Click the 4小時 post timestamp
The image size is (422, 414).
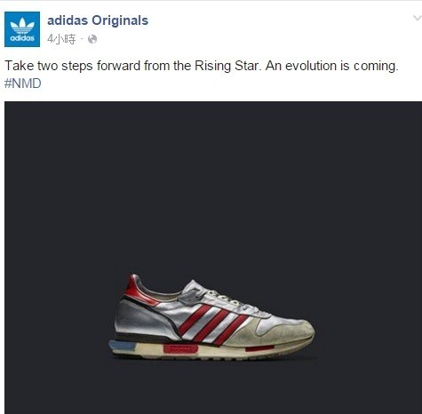[61, 39]
